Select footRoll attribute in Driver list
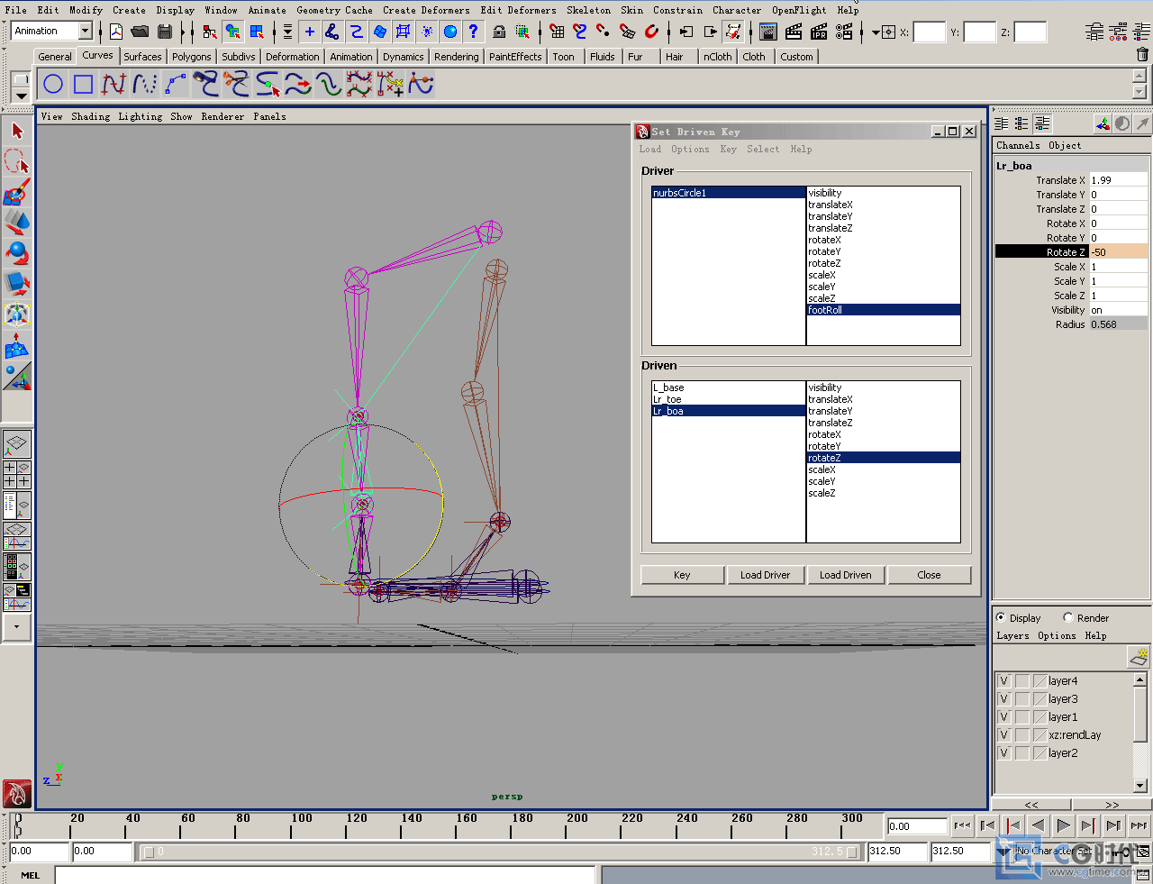The width and height of the screenshot is (1153, 884). pyautogui.click(x=883, y=310)
